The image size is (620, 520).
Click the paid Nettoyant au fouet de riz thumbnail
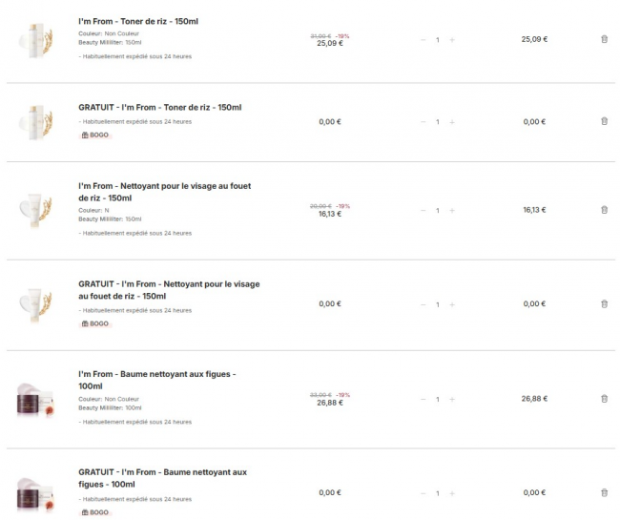pos(36,210)
